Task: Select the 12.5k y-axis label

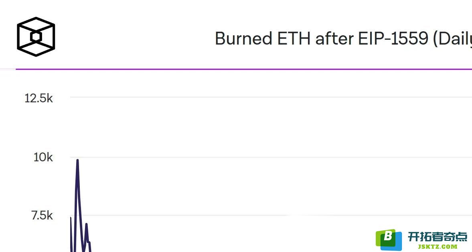Action: [38, 98]
